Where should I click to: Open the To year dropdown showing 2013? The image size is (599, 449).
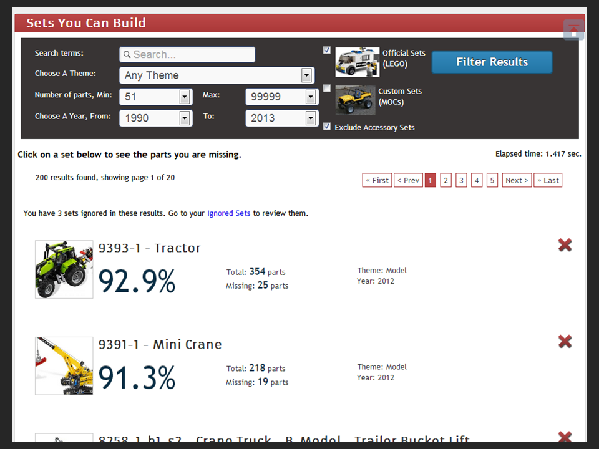click(282, 118)
